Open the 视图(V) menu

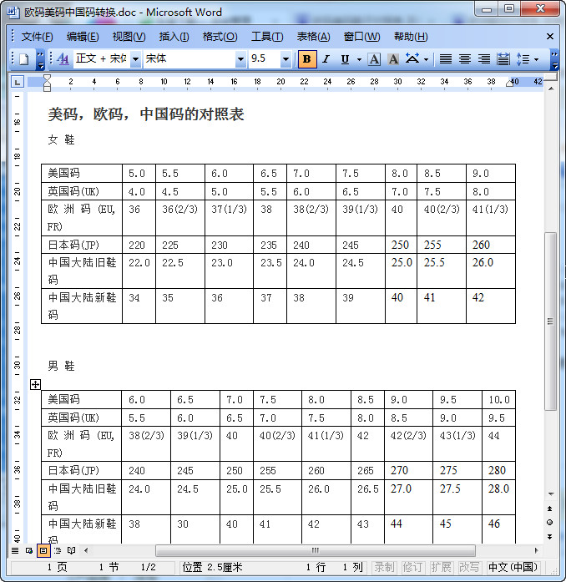(x=129, y=37)
